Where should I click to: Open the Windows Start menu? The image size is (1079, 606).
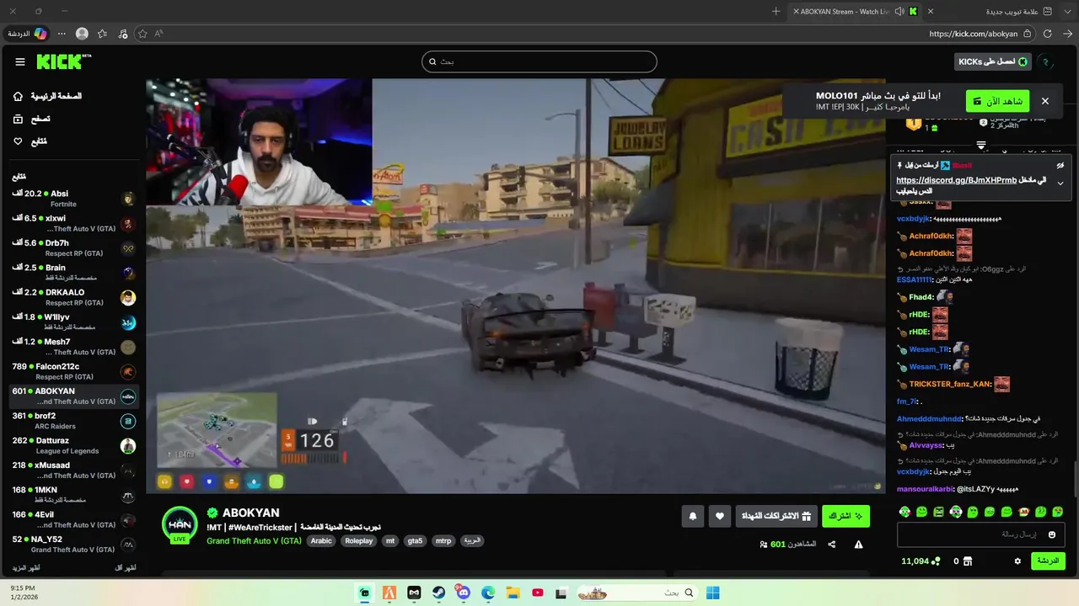712,593
